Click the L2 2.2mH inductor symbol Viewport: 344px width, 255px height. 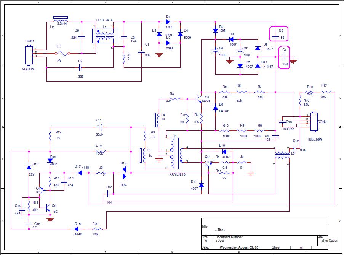tap(61, 19)
